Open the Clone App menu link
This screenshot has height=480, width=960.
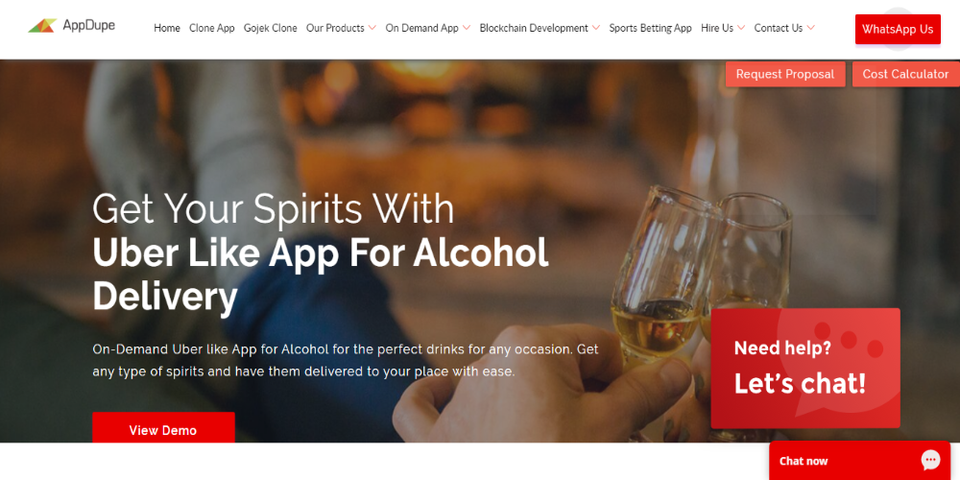[x=212, y=28]
